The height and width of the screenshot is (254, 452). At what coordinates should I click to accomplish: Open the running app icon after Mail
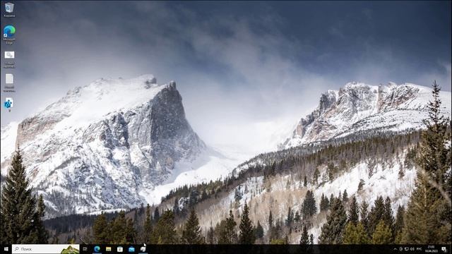point(143,249)
